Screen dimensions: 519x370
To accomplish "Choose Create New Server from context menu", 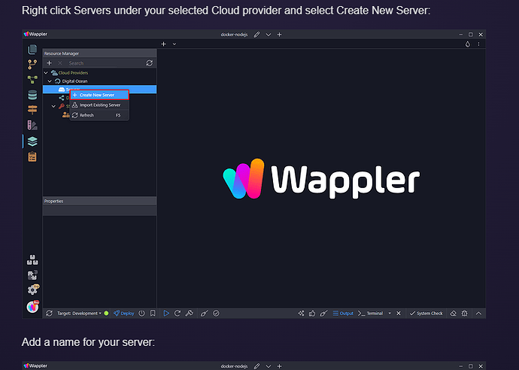I will (99, 95).
